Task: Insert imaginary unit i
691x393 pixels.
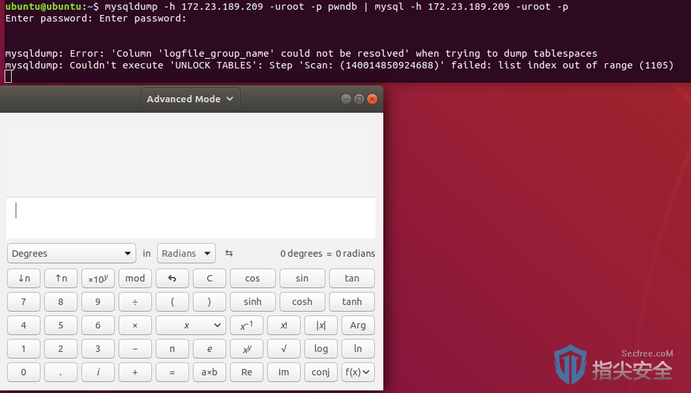Action: coord(98,372)
